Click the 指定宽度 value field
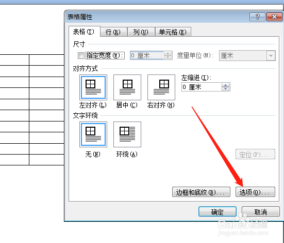Viewport: 284px width, 243px height. 147,55
